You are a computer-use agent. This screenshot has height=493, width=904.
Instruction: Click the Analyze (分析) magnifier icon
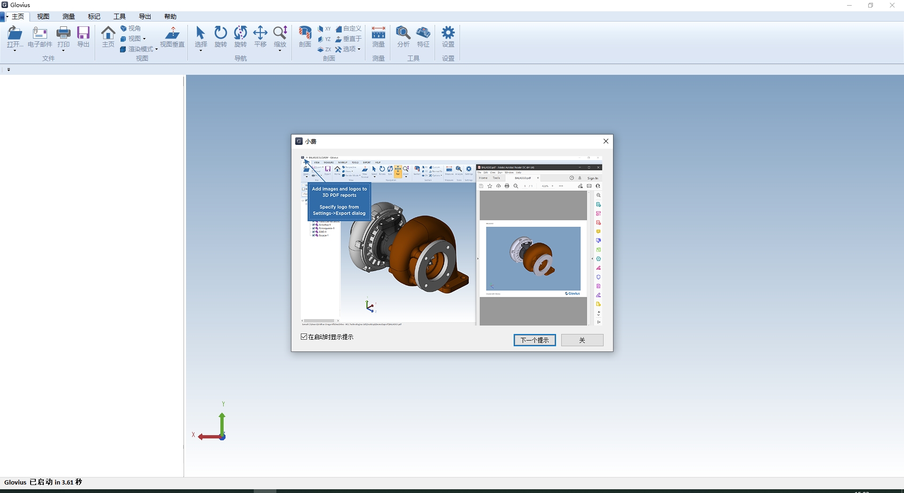(x=403, y=34)
